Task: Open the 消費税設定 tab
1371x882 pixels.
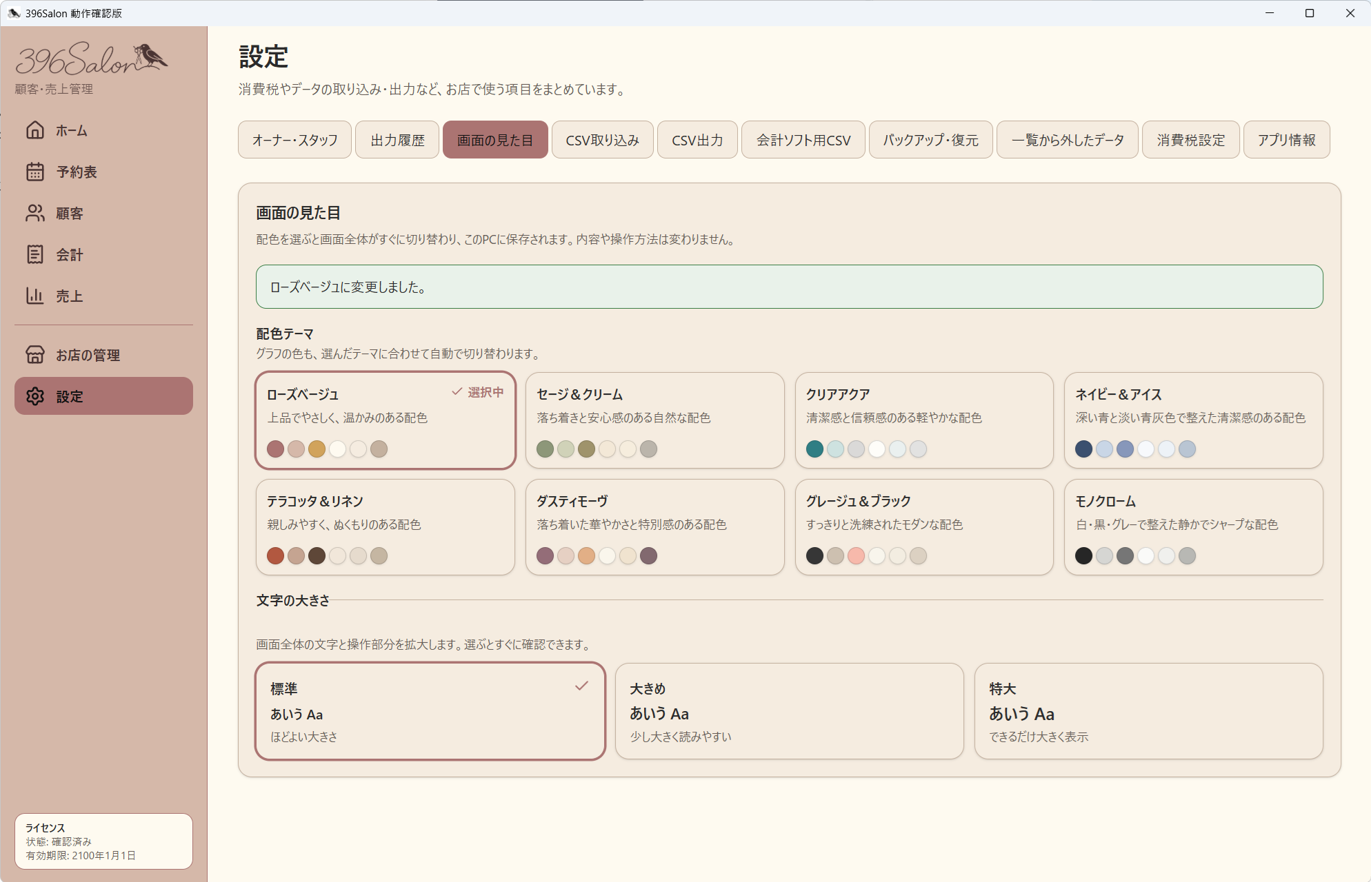Action: (x=1190, y=140)
